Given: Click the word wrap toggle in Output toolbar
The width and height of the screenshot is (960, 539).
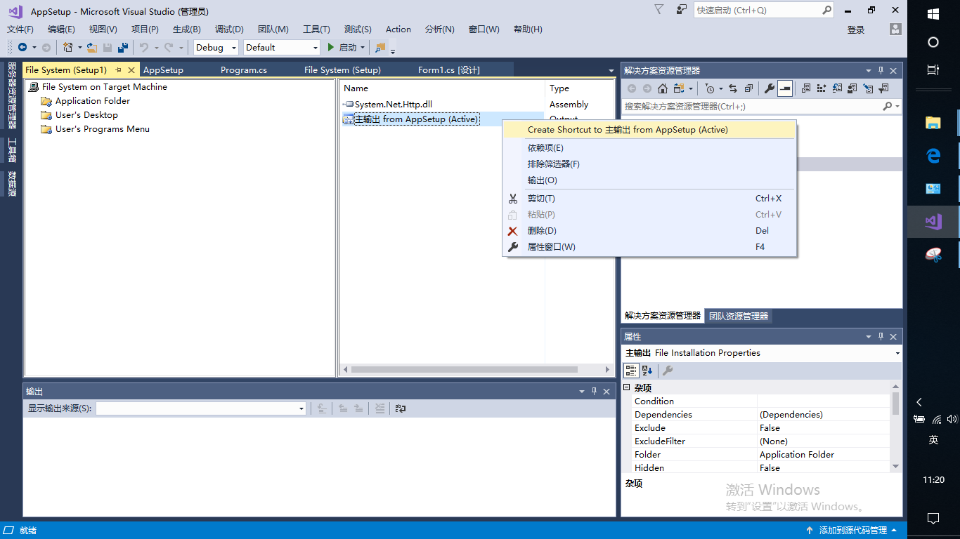Looking at the screenshot, I should (401, 408).
